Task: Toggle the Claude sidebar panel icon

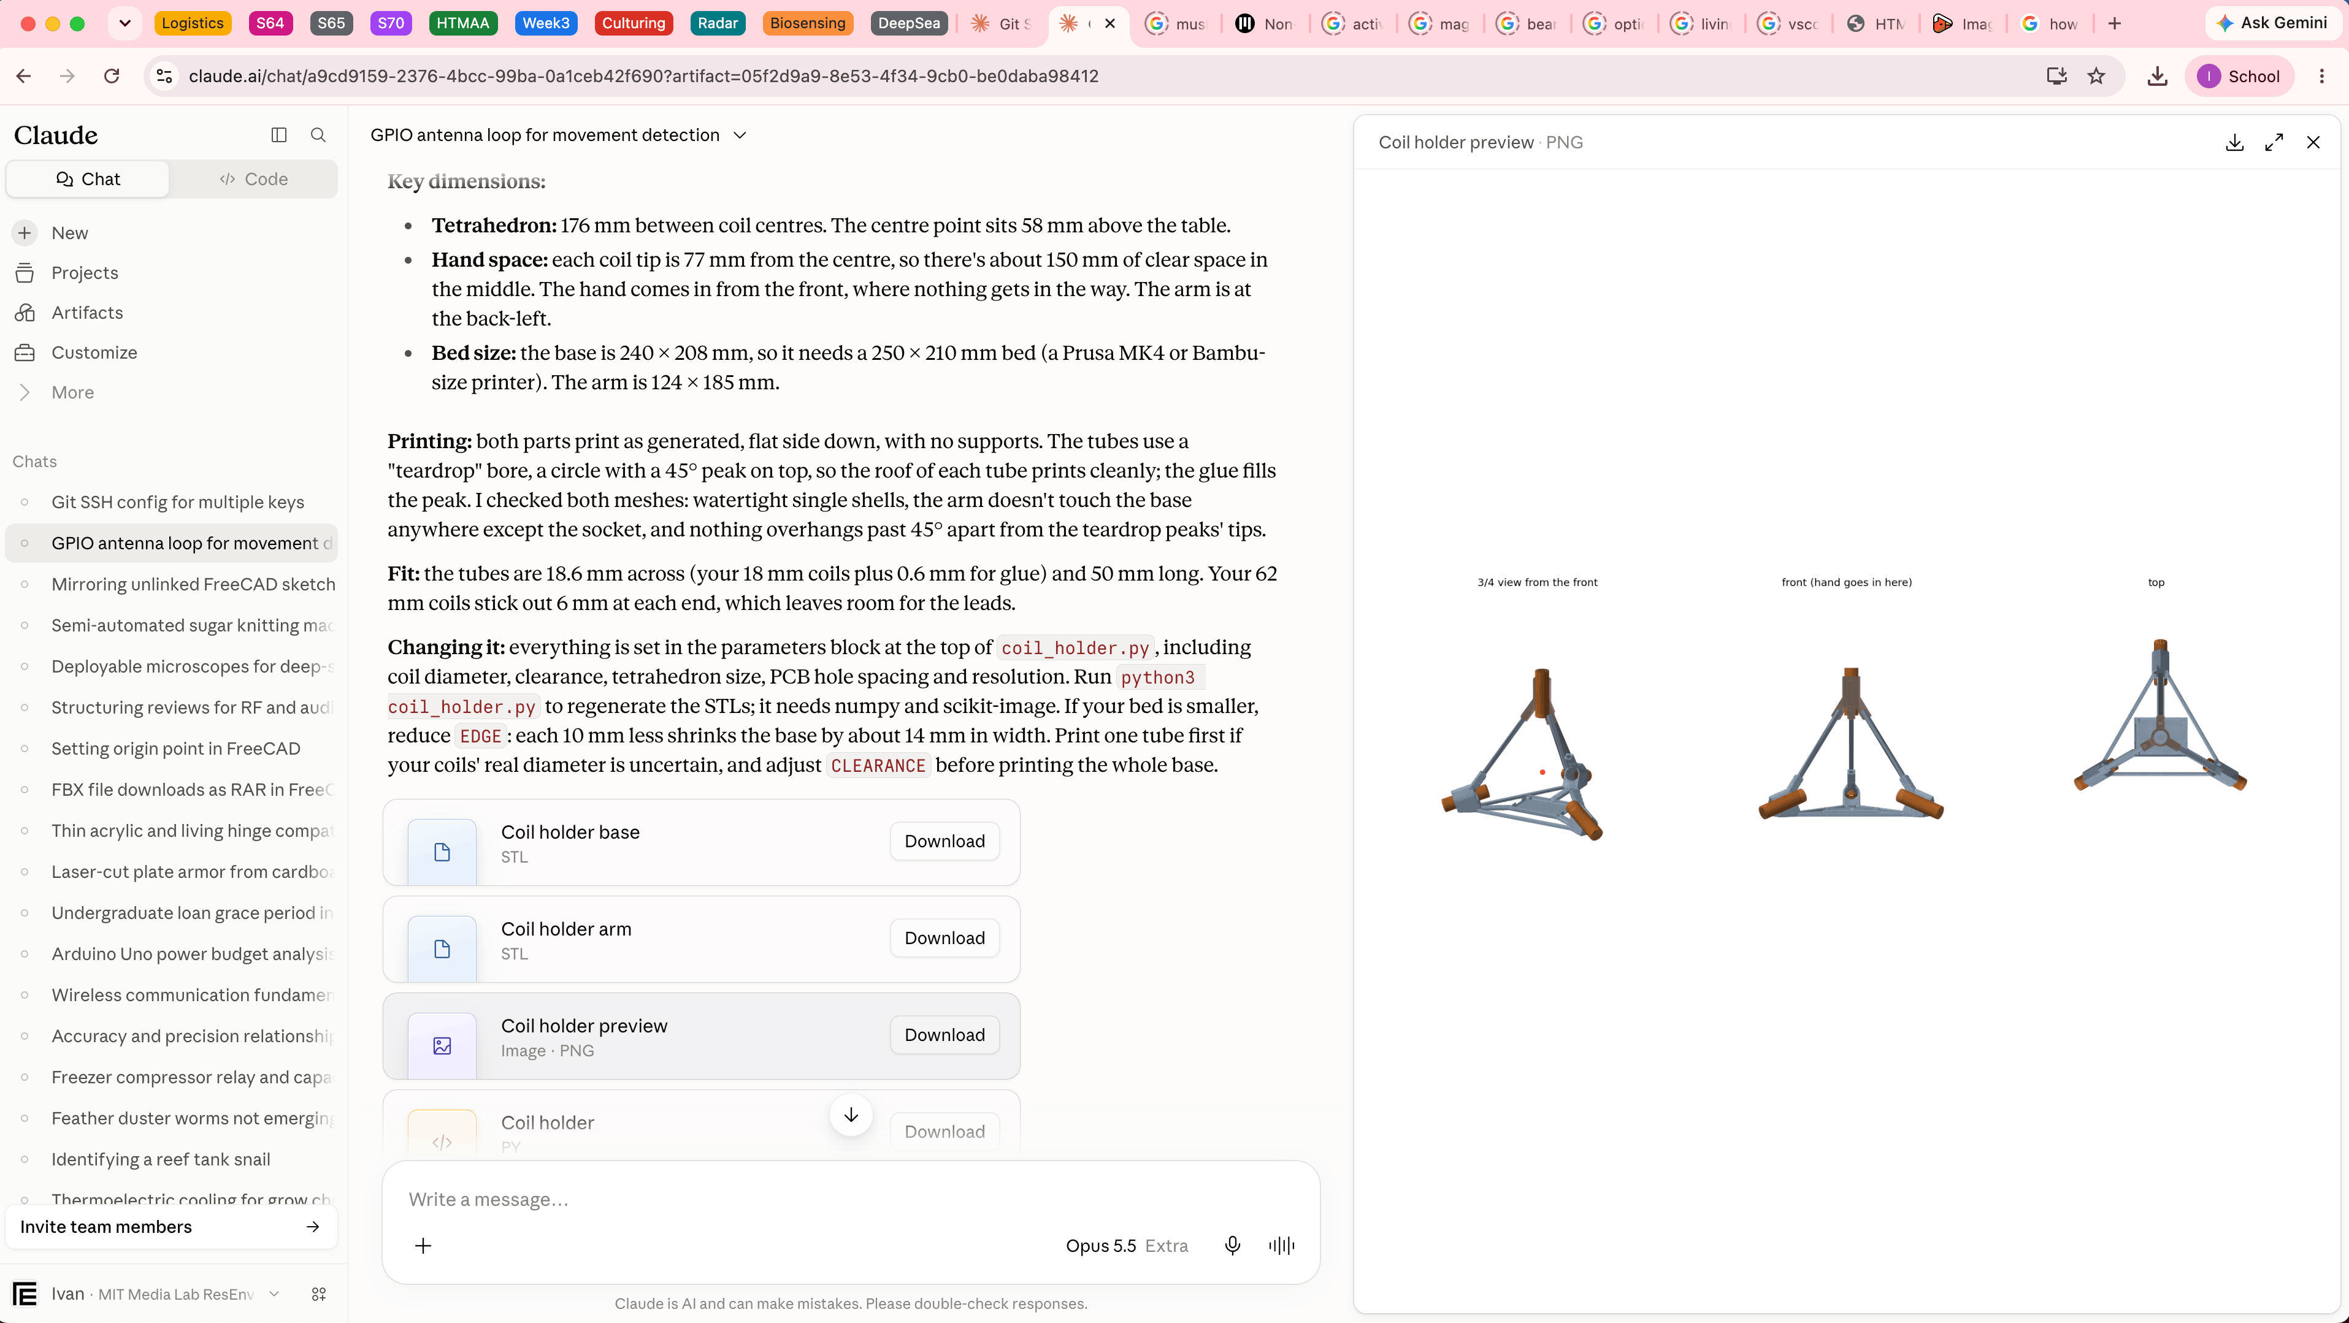Action: pyautogui.click(x=279, y=135)
